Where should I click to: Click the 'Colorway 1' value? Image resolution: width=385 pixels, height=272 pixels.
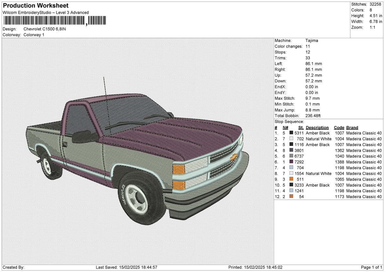[34, 35]
